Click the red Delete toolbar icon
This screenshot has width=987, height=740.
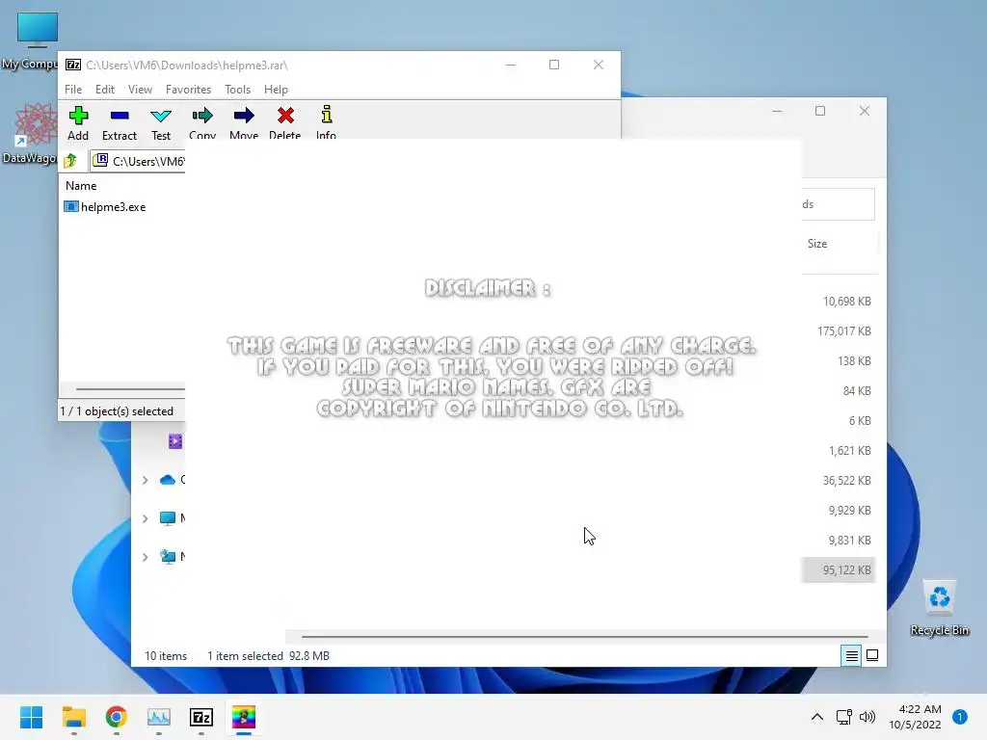[x=285, y=122]
